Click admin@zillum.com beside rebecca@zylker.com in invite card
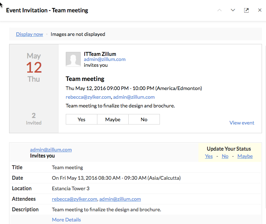 [134, 97]
